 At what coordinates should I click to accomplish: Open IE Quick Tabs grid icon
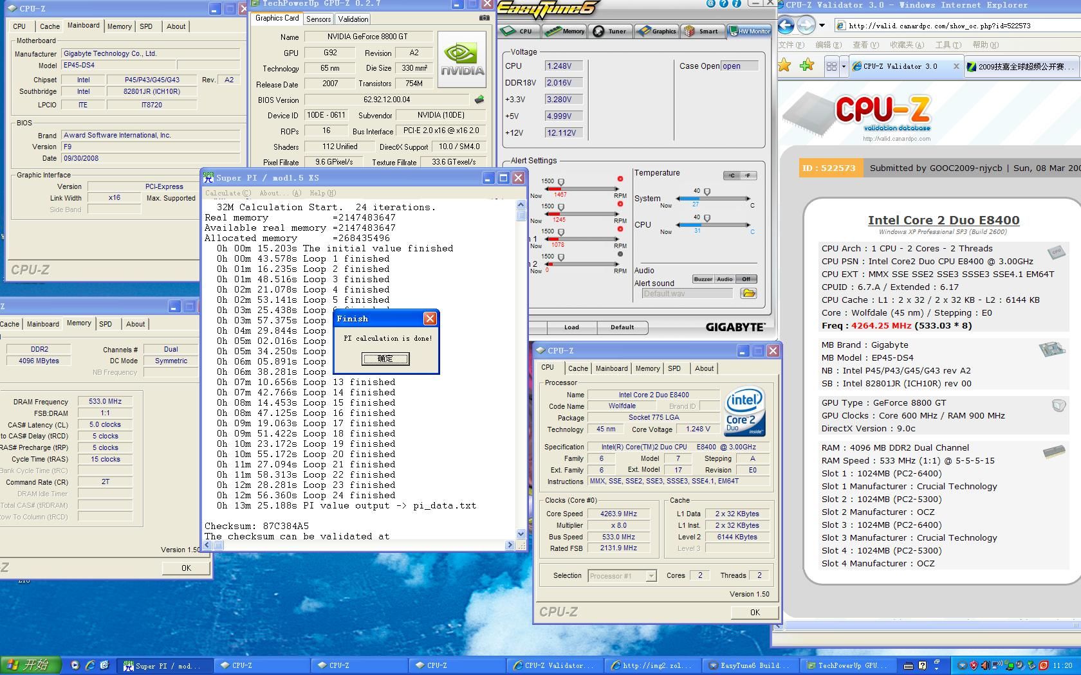[x=831, y=66]
